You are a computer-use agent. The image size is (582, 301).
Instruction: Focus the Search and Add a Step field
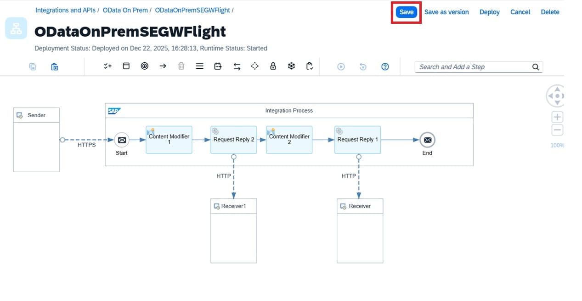pos(473,67)
